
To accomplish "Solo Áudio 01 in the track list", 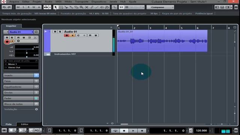I will 60,31.
